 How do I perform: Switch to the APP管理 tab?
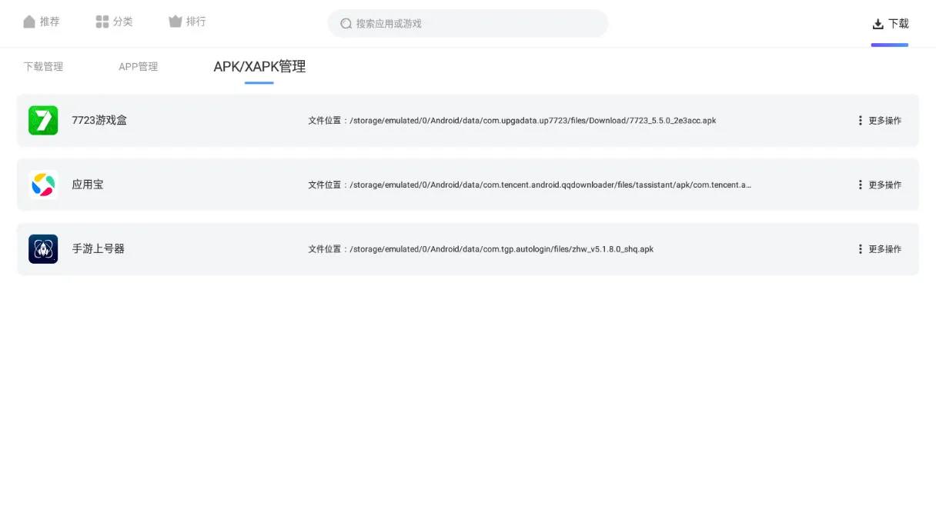point(139,67)
